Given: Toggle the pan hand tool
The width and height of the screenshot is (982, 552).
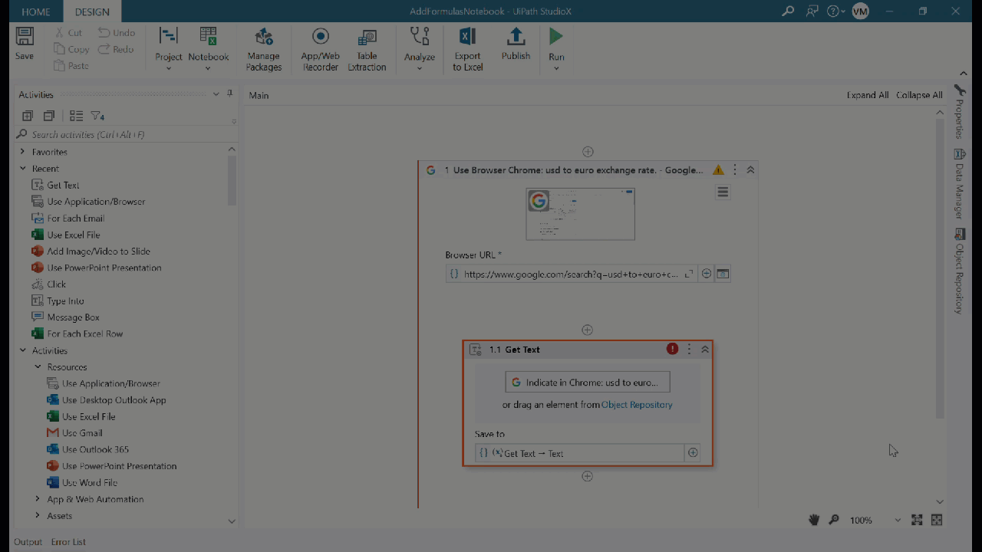Looking at the screenshot, I should pyautogui.click(x=814, y=520).
